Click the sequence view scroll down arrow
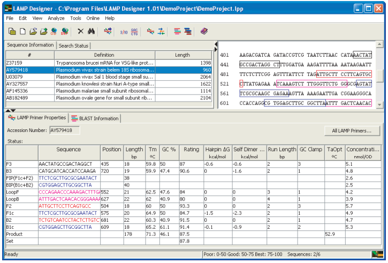 point(379,105)
